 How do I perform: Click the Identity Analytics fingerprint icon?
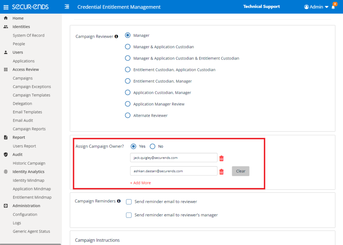click(x=6, y=172)
